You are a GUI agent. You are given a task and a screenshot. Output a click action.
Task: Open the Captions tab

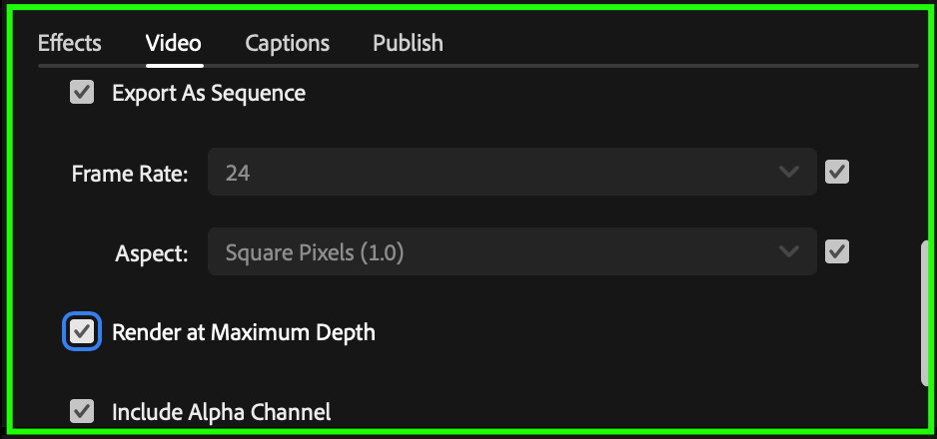click(287, 43)
